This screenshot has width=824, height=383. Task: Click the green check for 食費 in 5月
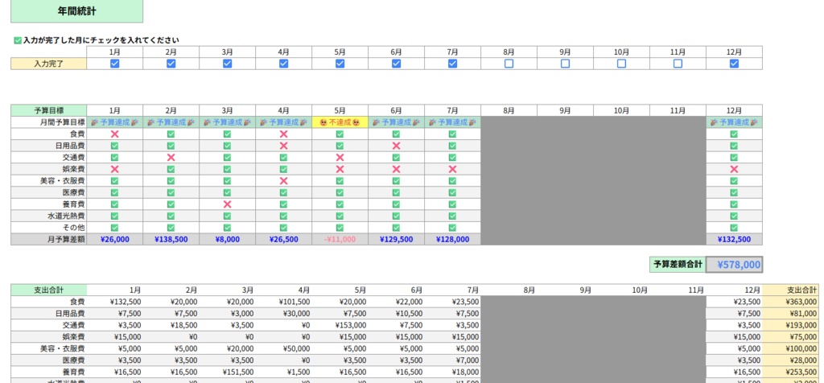coord(340,134)
